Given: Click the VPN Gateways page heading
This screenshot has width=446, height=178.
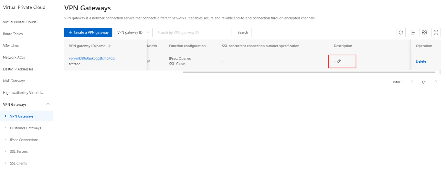Looking at the screenshot, I should pos(88,8).
